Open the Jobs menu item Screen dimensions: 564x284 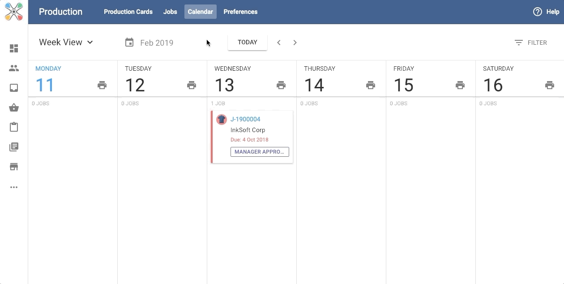170,12
